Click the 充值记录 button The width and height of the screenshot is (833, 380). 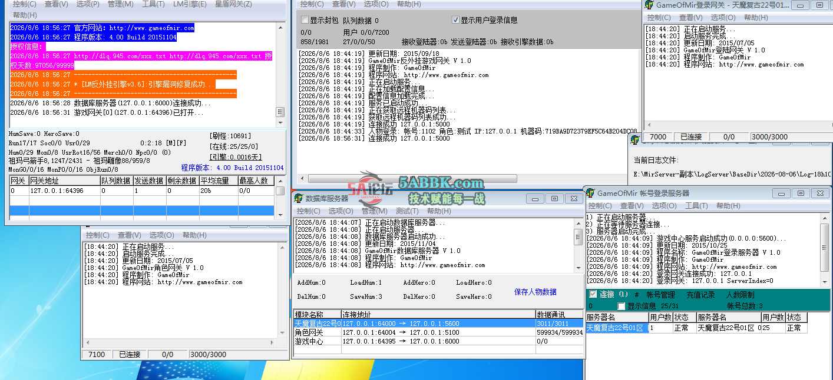[x=700, y=295]
